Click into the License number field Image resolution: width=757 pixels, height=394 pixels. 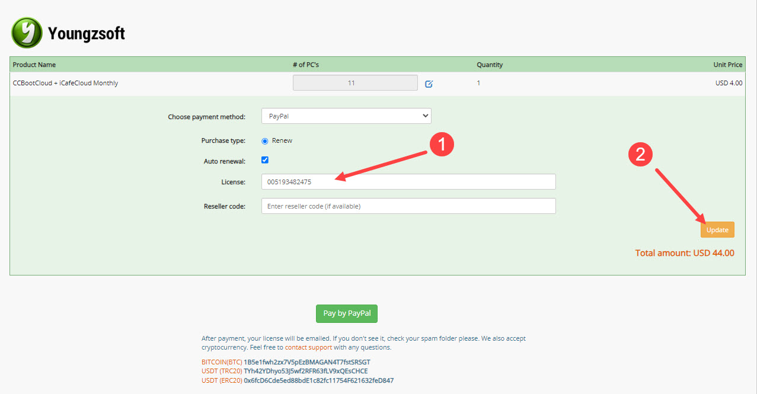[408, 182]
